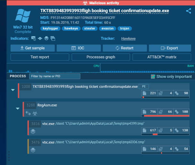Screen dimensions: 195x165
Task: Click the biohazard icon under RegAsm.exe
Action: 35,113
